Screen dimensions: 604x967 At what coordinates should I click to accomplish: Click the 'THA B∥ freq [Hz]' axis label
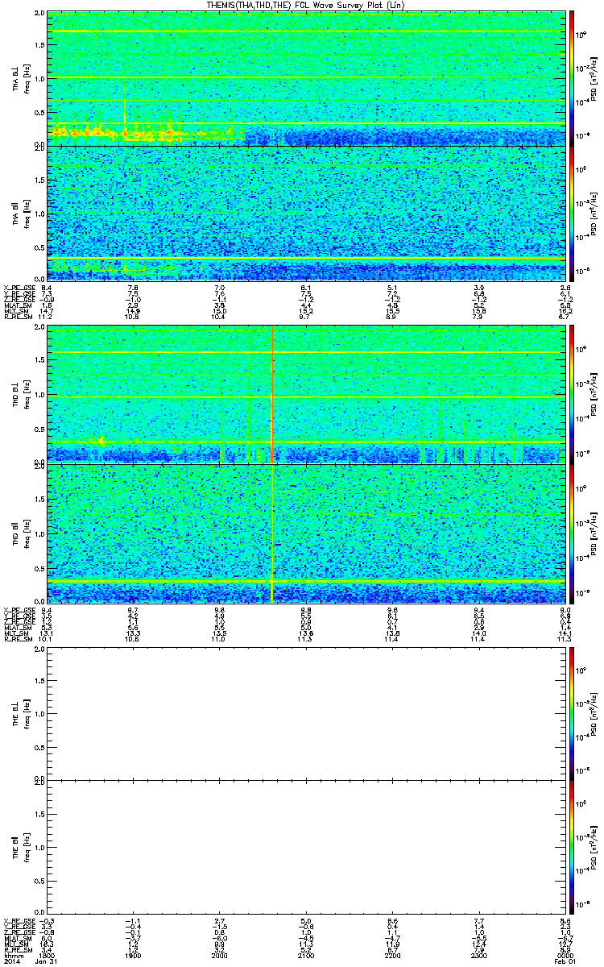(20, 213)
